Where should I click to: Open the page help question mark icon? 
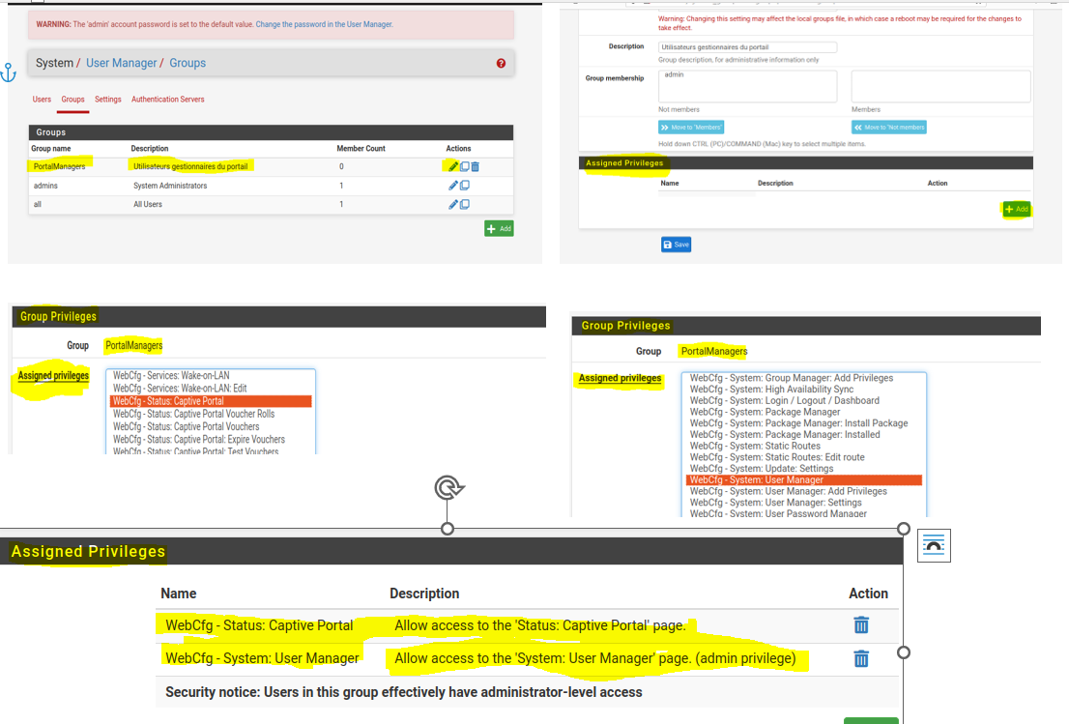point(501,63)
